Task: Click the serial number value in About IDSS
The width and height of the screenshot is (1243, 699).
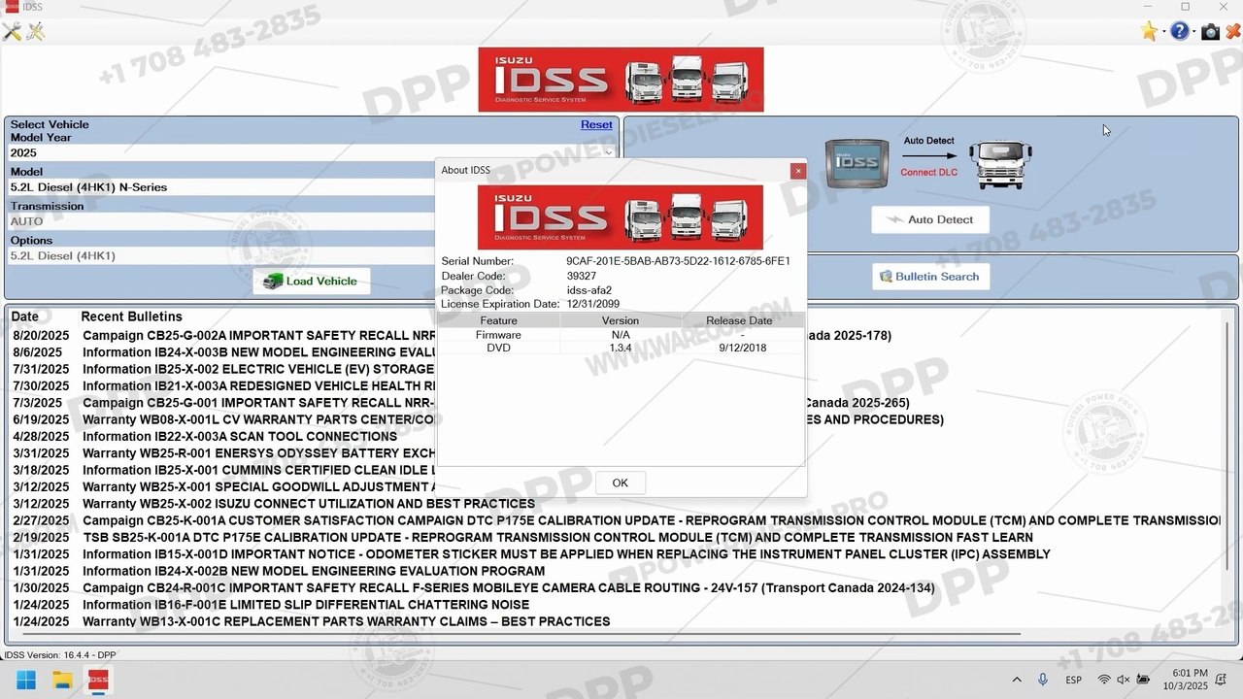Action: click(678, 261)
